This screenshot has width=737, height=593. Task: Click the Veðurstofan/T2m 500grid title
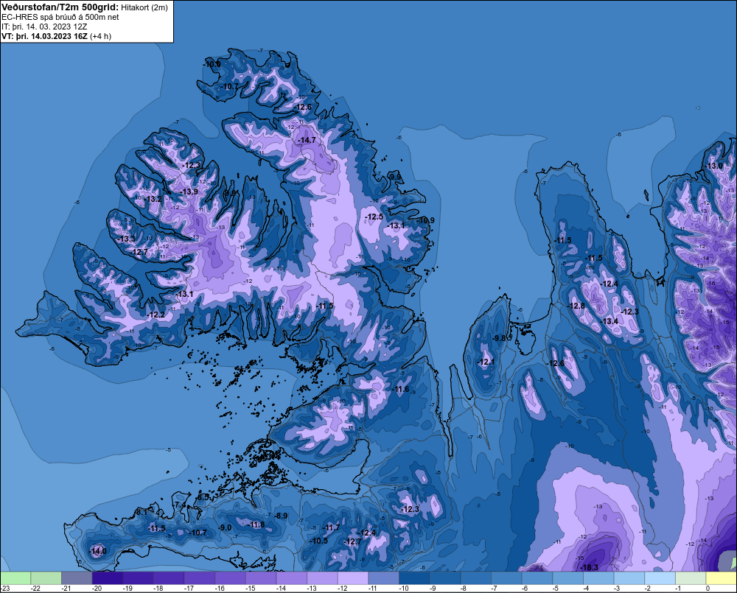pos(60,7)
